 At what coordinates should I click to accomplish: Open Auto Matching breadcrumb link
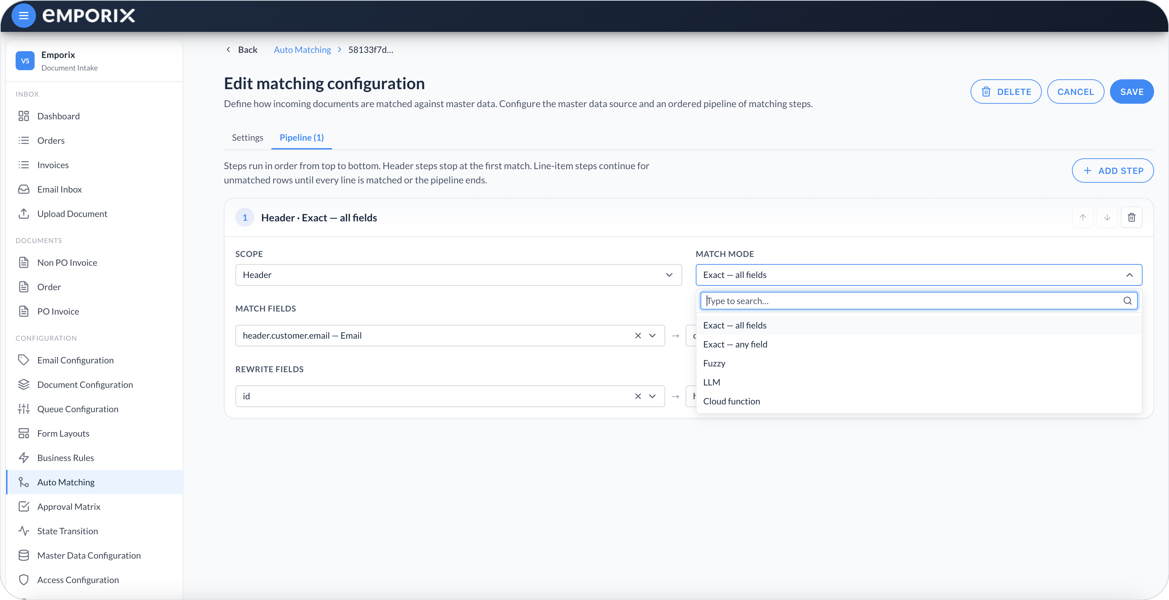coord(302,50)
